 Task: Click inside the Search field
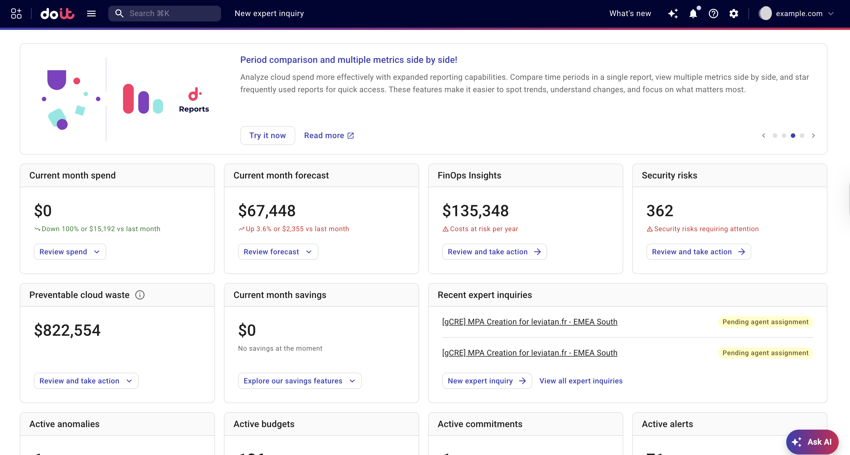(165, 14)
